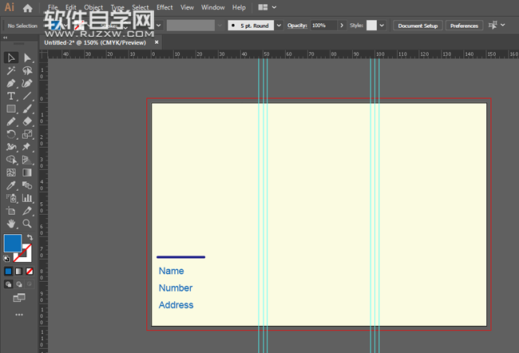This screenshot has width=519, height=353.
Task: Pick the Rectangle tool
Action: tap(11, 109)
